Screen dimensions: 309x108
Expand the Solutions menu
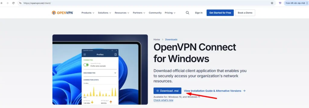104,13
